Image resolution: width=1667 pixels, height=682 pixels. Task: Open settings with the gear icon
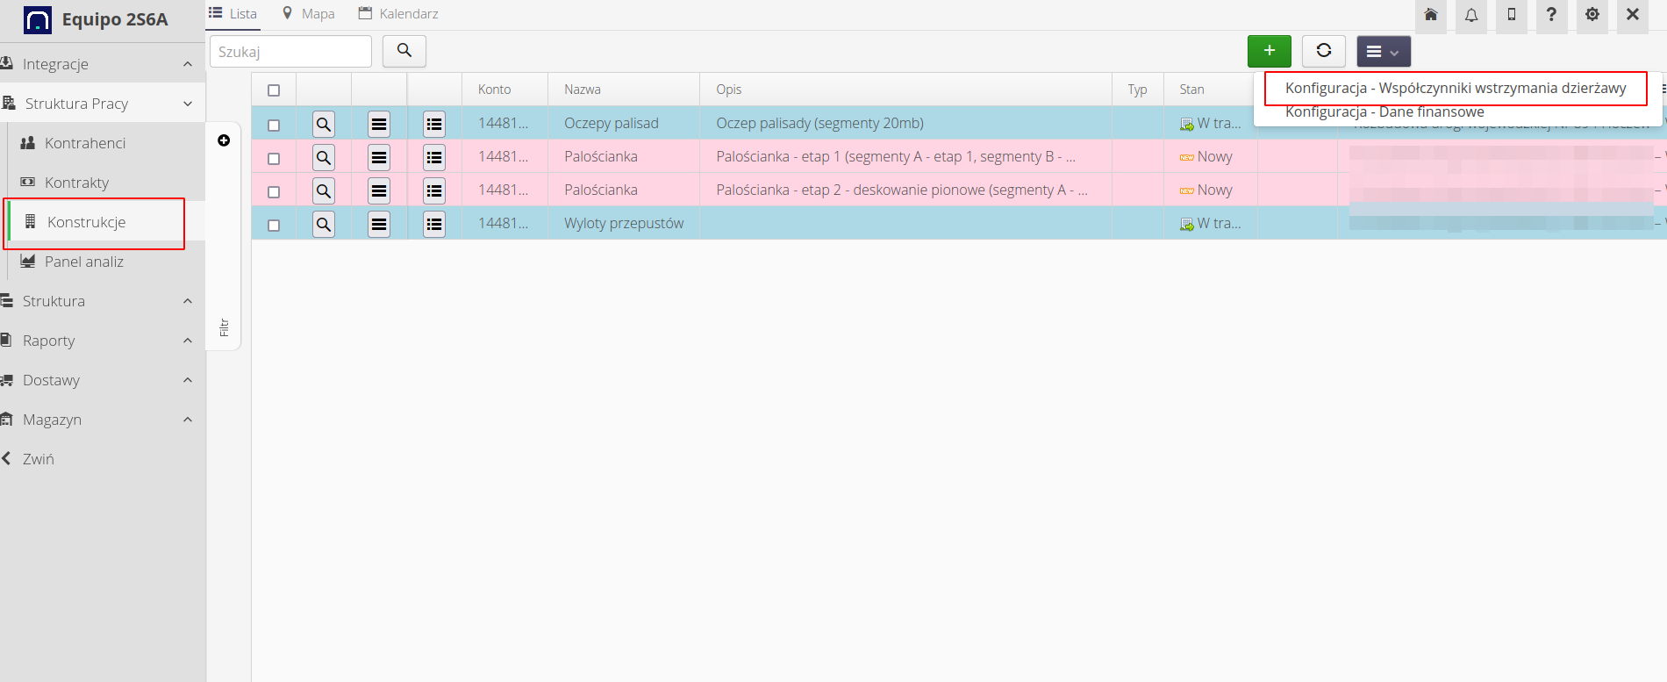(1592, 15)
